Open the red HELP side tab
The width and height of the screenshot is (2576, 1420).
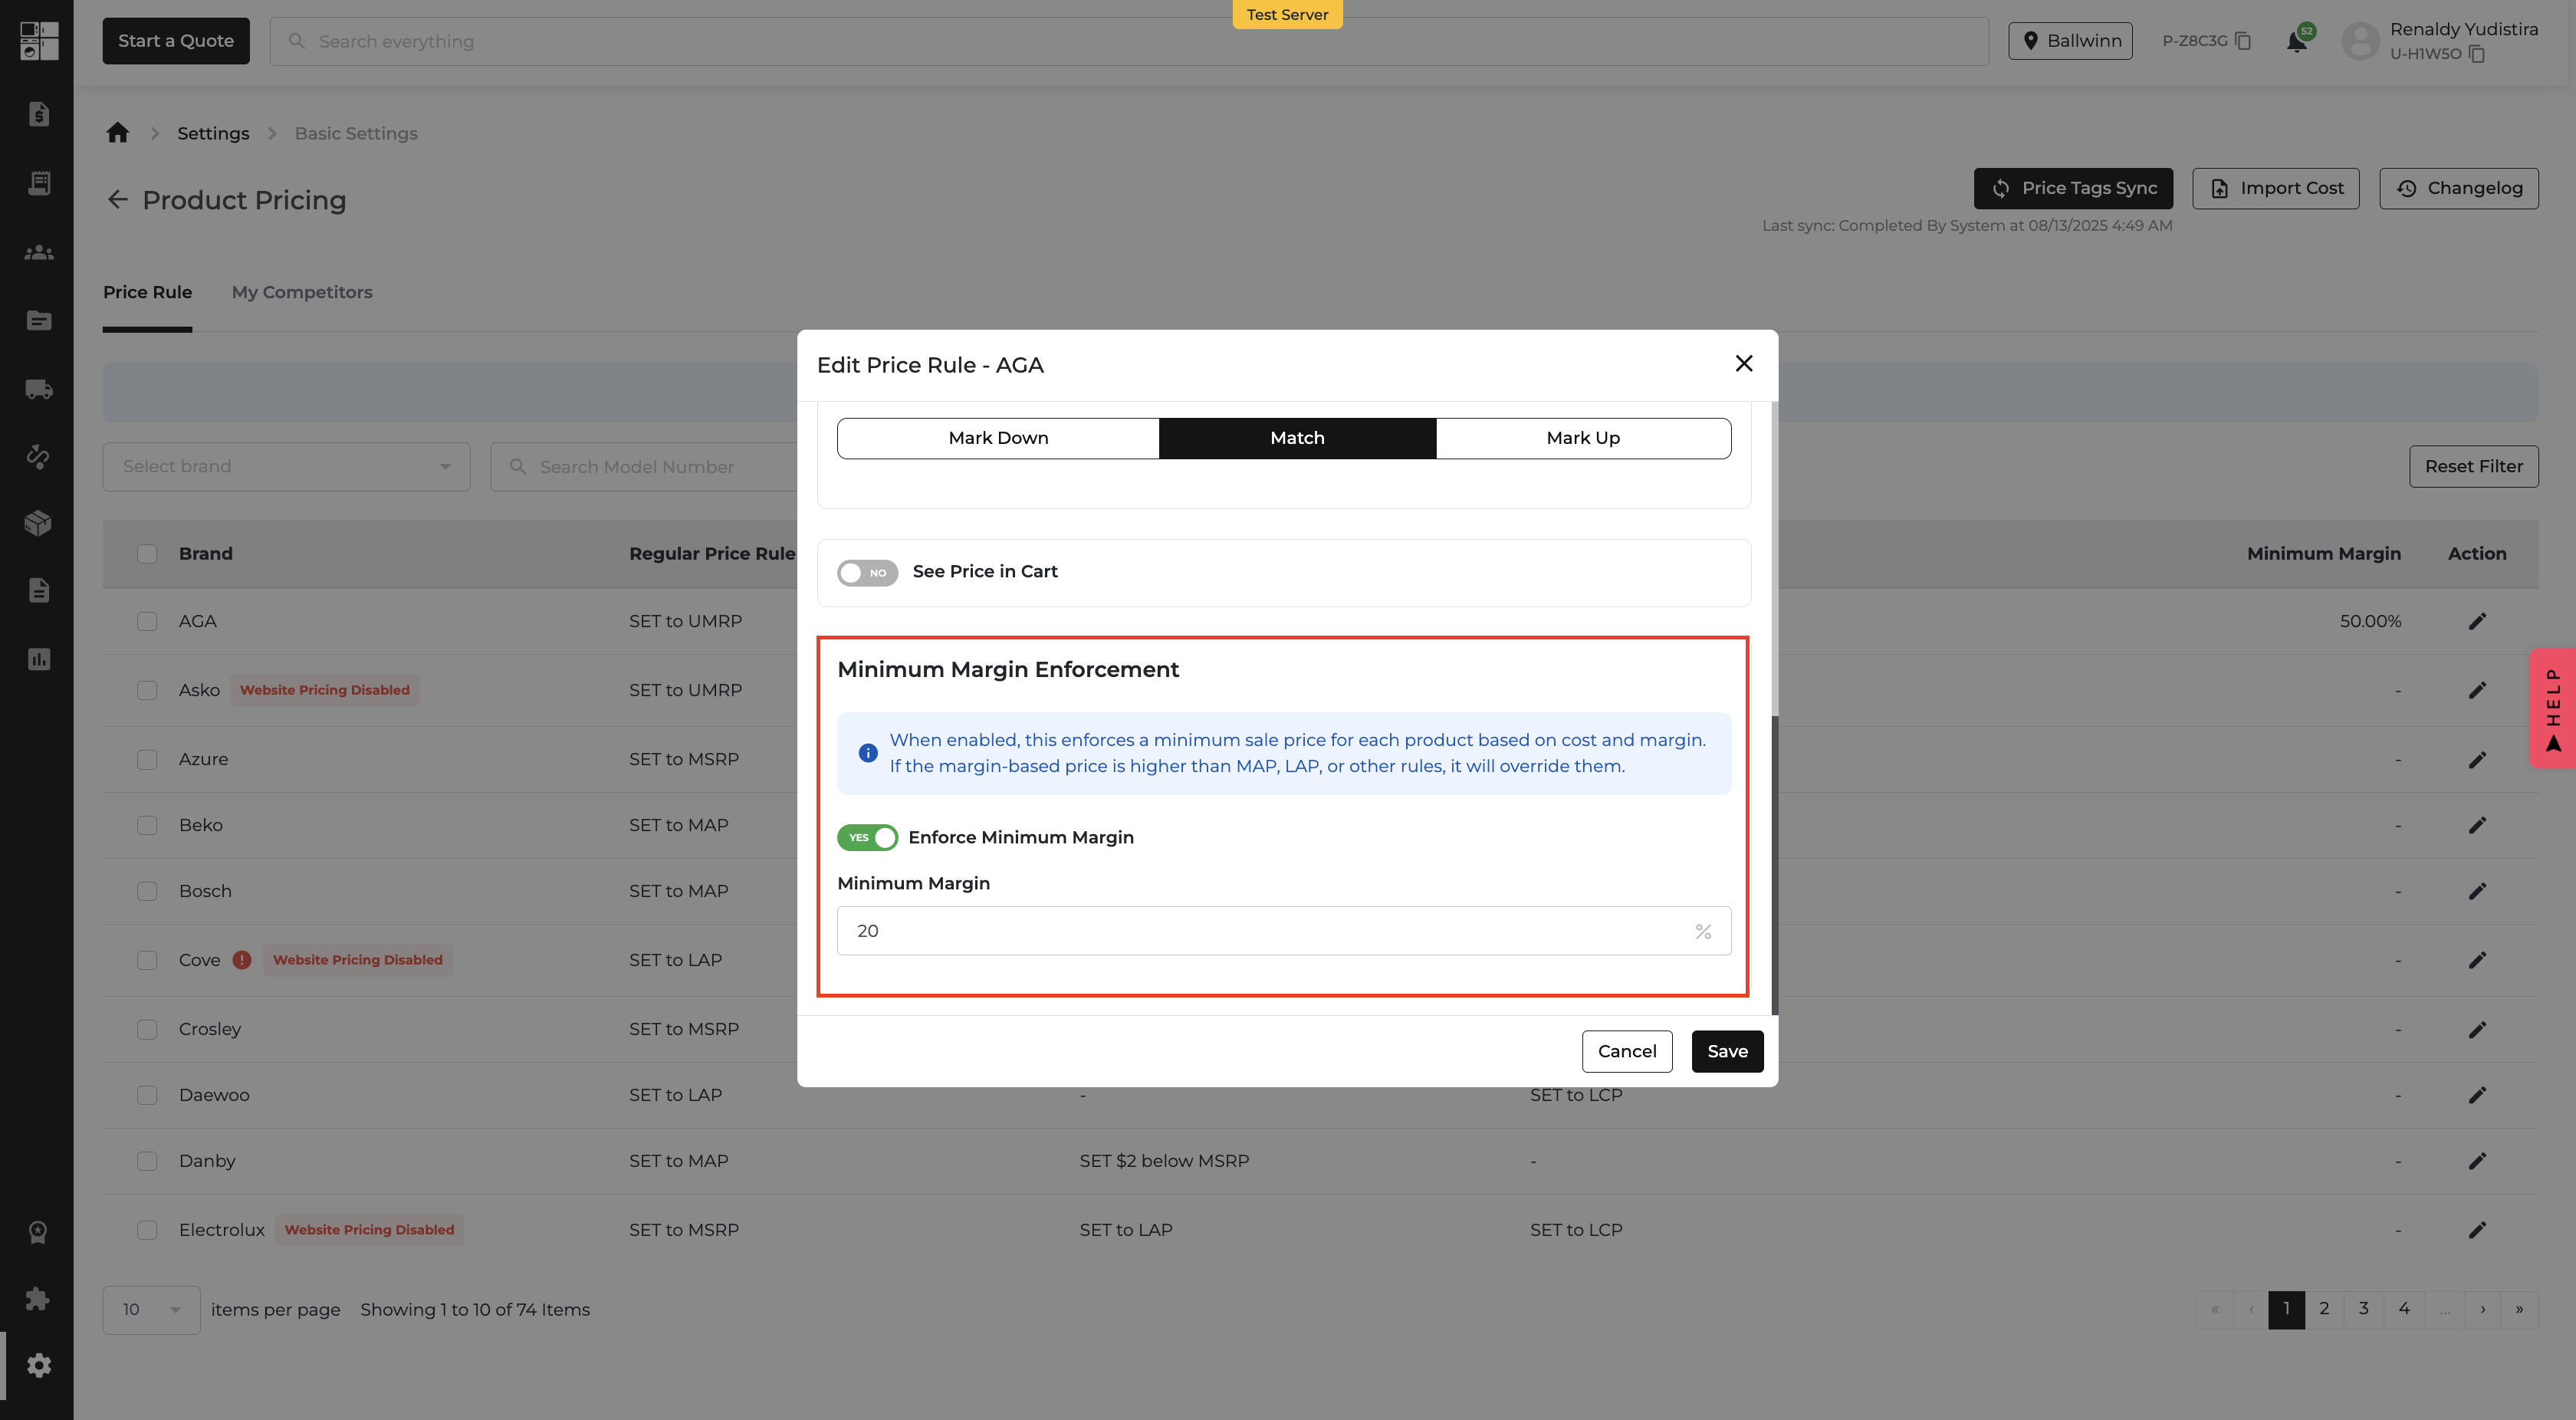[x=2553, y=708]
